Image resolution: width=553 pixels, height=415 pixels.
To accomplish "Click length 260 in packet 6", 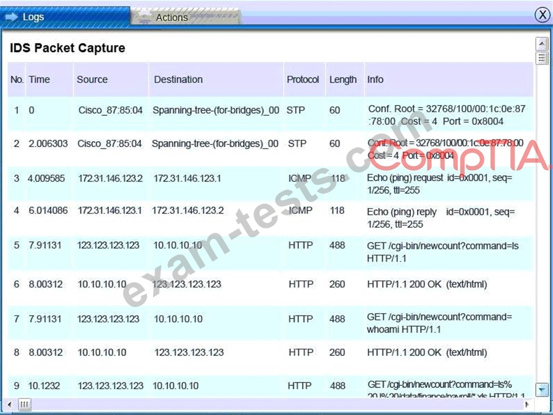I will 337,284.
